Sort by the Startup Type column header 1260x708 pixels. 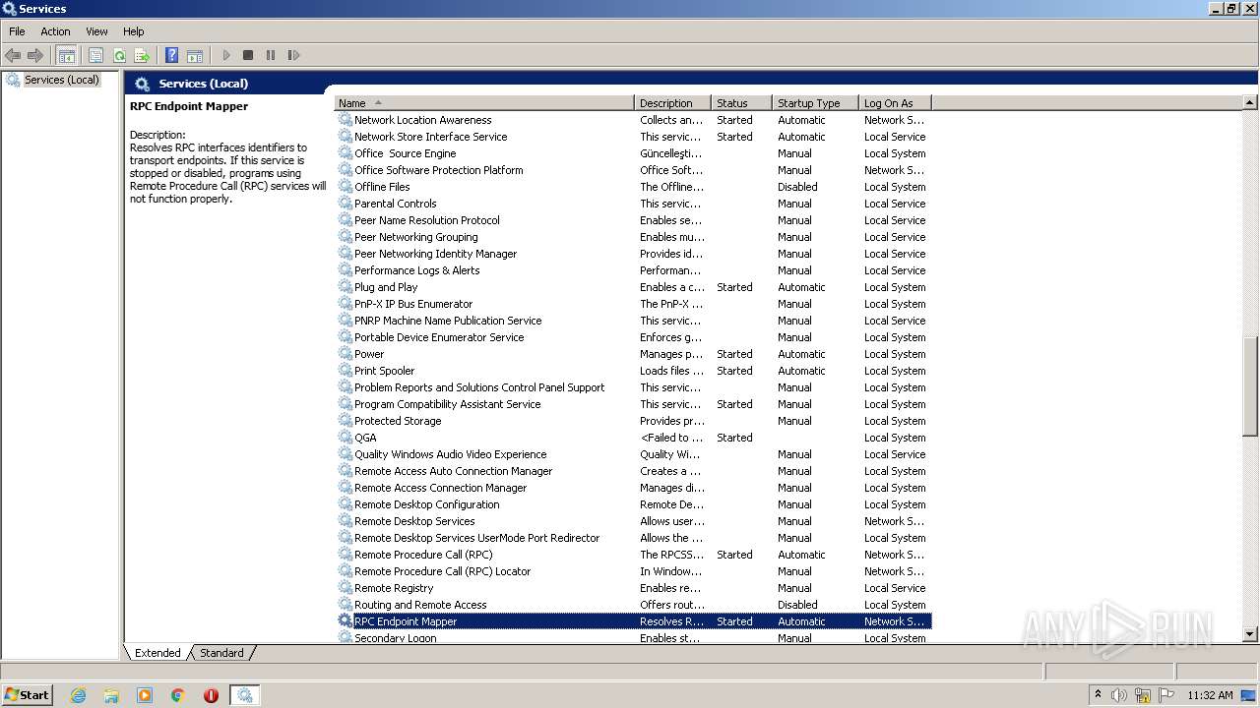pos(815,103)
